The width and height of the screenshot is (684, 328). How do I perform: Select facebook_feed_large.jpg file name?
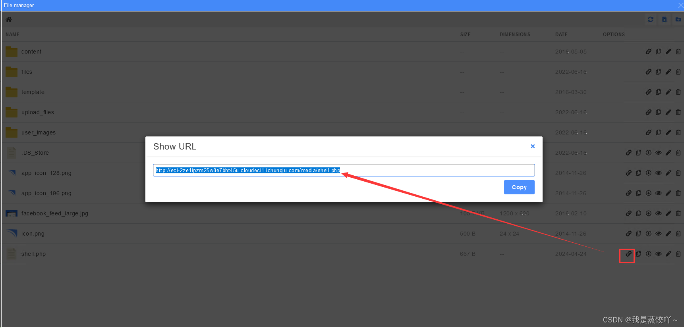[55, 213]
